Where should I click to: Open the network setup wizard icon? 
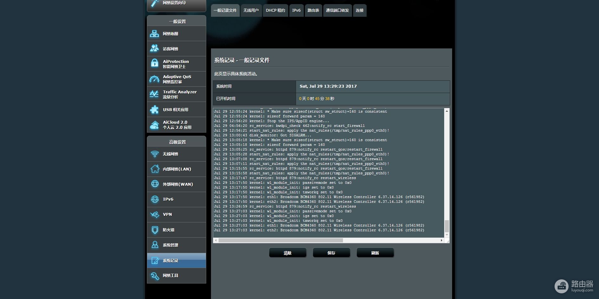coord(155,3)
